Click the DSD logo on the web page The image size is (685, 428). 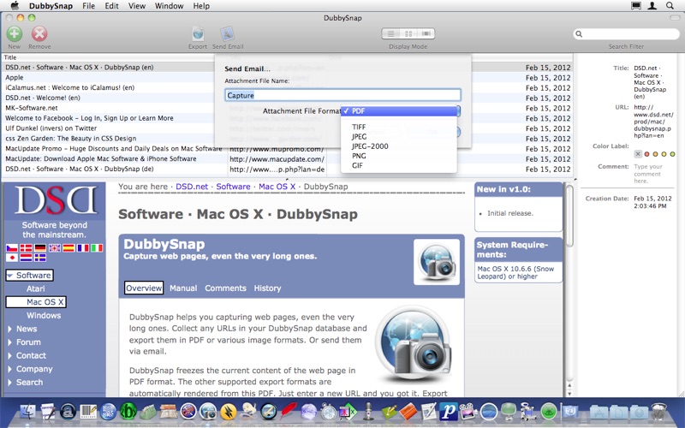pyautogui.click(x=55, y=200)
